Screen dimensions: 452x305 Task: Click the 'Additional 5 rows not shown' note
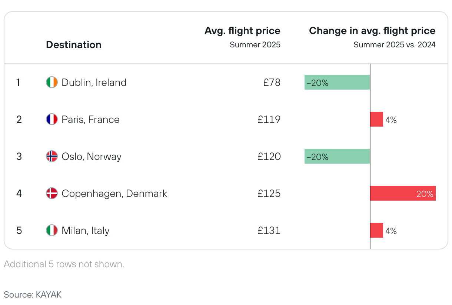tap(64, 264)
